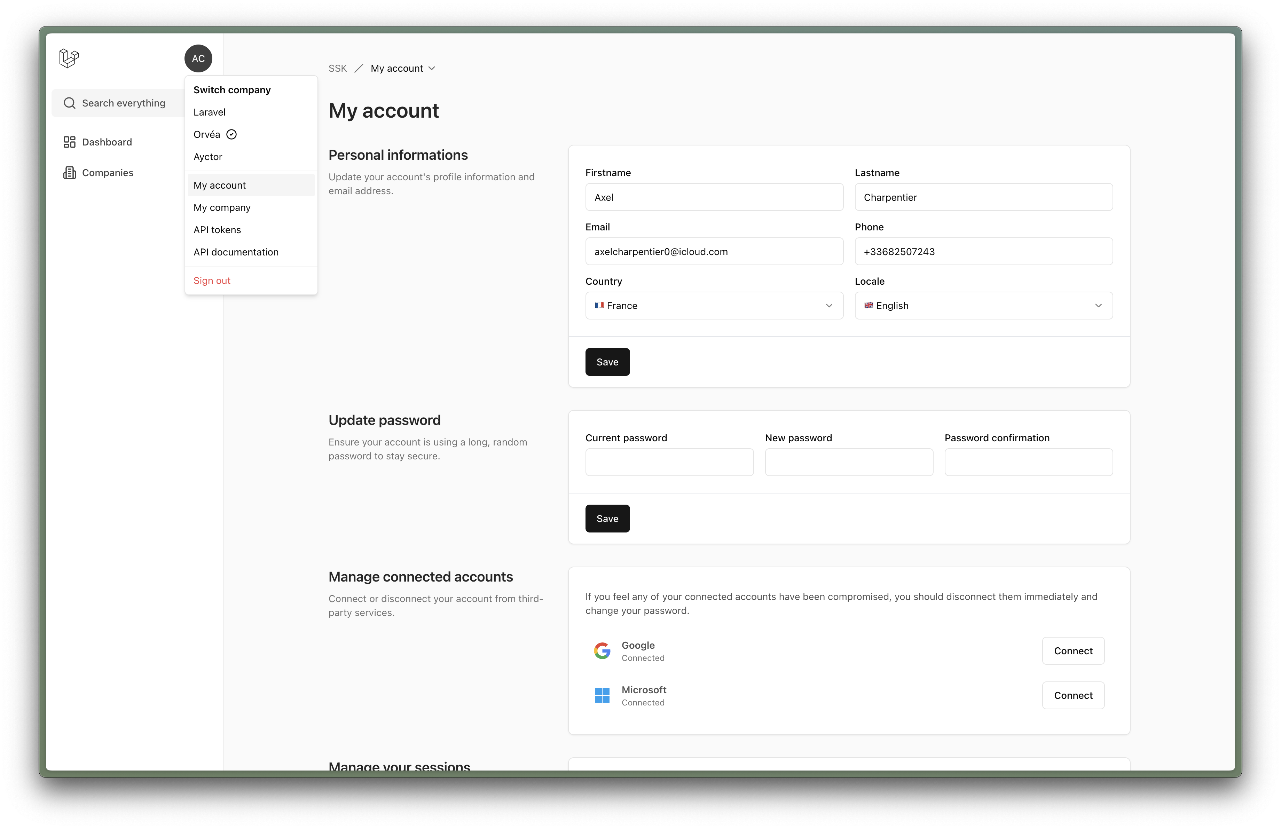Switch to Ayctor company
Image resolution: width=1281 pixels, height=829 pixels.
(x=251, y=157)
